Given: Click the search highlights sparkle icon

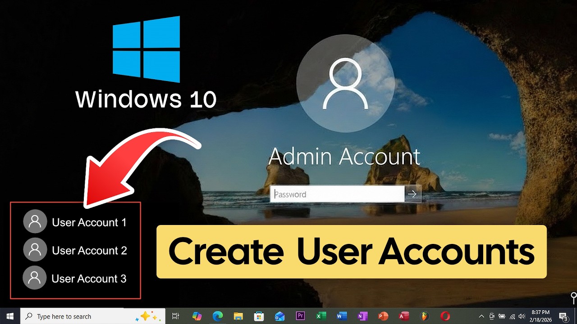Looking at the screenshot, I should coord(149,316).
